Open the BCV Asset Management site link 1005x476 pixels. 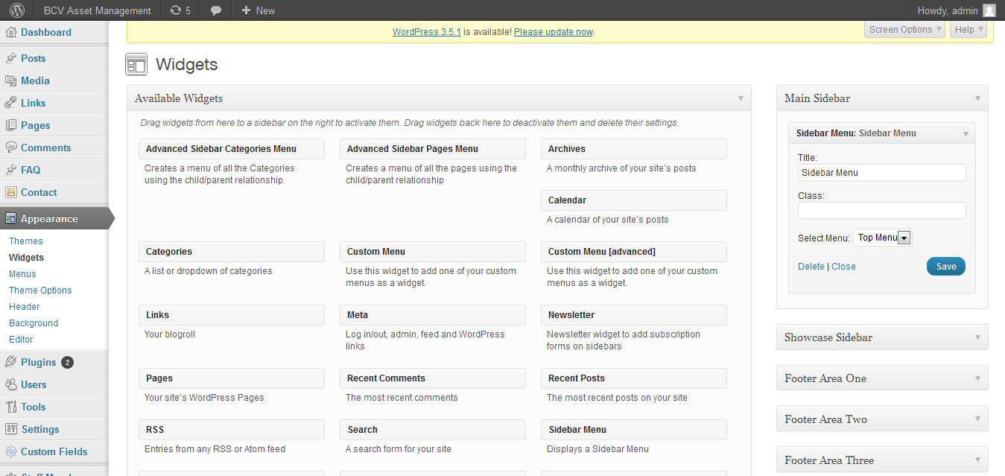pyautogui.click(x=97, y=10)
